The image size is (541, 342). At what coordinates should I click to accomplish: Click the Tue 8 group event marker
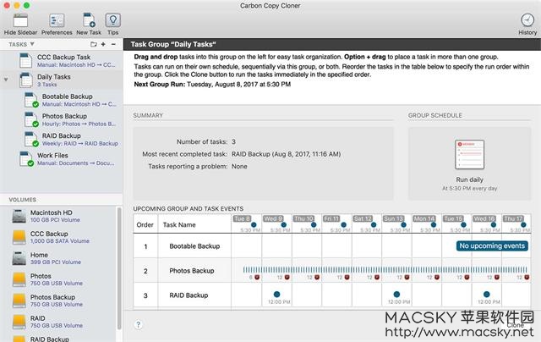(254, 225)
